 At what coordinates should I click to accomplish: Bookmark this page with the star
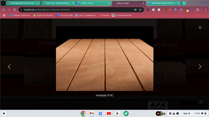click(x=140, y=10)
